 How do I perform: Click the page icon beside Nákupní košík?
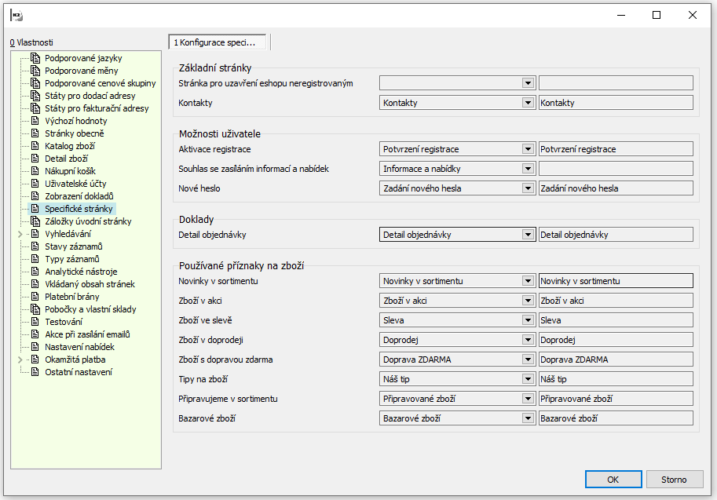[35, 171]
